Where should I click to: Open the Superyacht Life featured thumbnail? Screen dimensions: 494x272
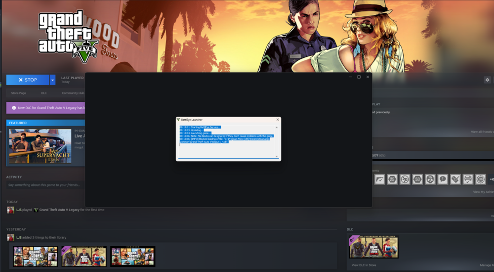click(x=40, y=146)
